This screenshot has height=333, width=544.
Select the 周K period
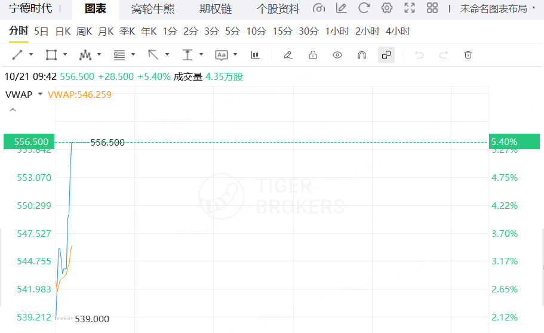click(x=84, y=32)
